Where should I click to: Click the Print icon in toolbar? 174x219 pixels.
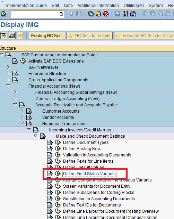[x=118, y=14]
